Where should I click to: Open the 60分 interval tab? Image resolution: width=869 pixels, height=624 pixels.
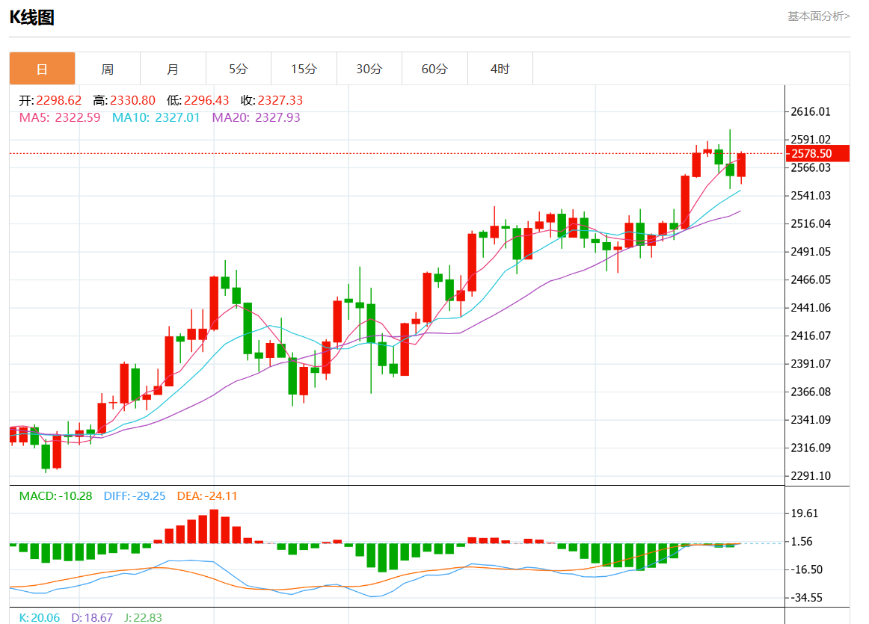point(434,69)
